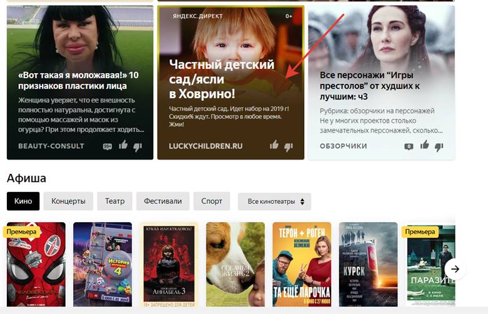Open comments on the Beauty-Consult article
The width and height of the screenshot is (488, 314).
[x=107, y=146]
